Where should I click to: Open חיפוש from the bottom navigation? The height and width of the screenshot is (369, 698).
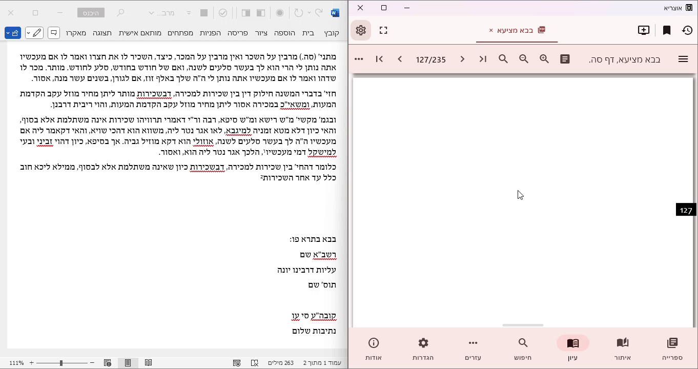click(523, 348)
